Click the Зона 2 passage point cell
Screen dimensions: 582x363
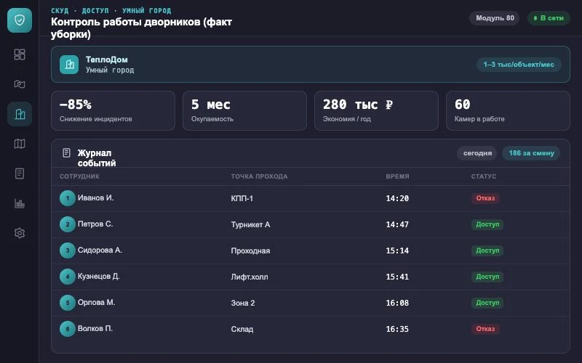(x=243, y=303)
